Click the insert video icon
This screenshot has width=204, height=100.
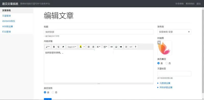pyautogui.click(x=121, y=47)
